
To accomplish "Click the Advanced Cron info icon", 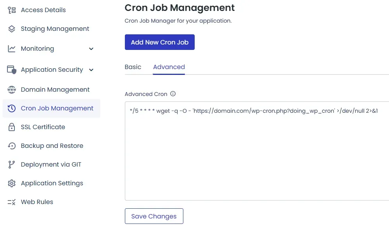I will (173, 94).
